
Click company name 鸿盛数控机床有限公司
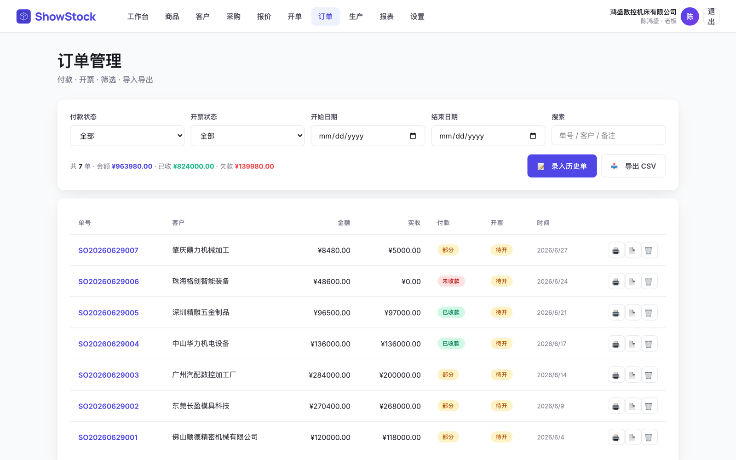pos(643,12)
